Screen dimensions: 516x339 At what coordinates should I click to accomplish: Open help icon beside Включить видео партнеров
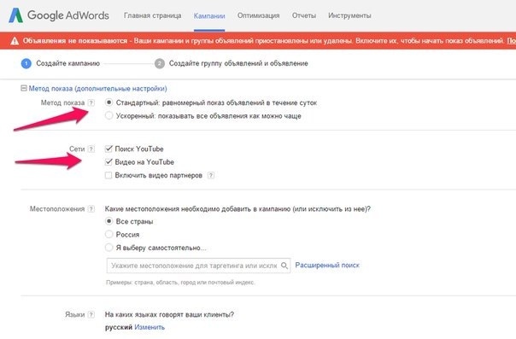211,175
